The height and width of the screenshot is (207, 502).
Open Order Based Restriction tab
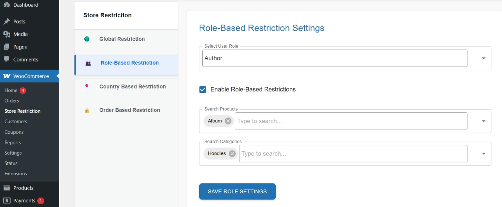[x=129, y=110]
